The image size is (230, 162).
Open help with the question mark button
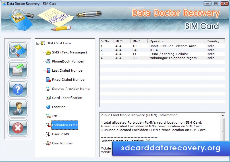(18, 89)
